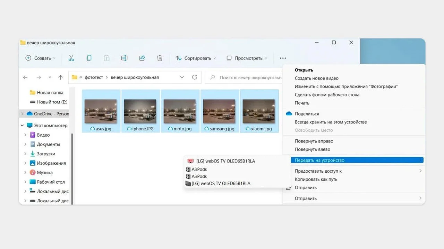Select Загрузки in the navigation pane
444x249 pixels.
click(x=46, y=154)
